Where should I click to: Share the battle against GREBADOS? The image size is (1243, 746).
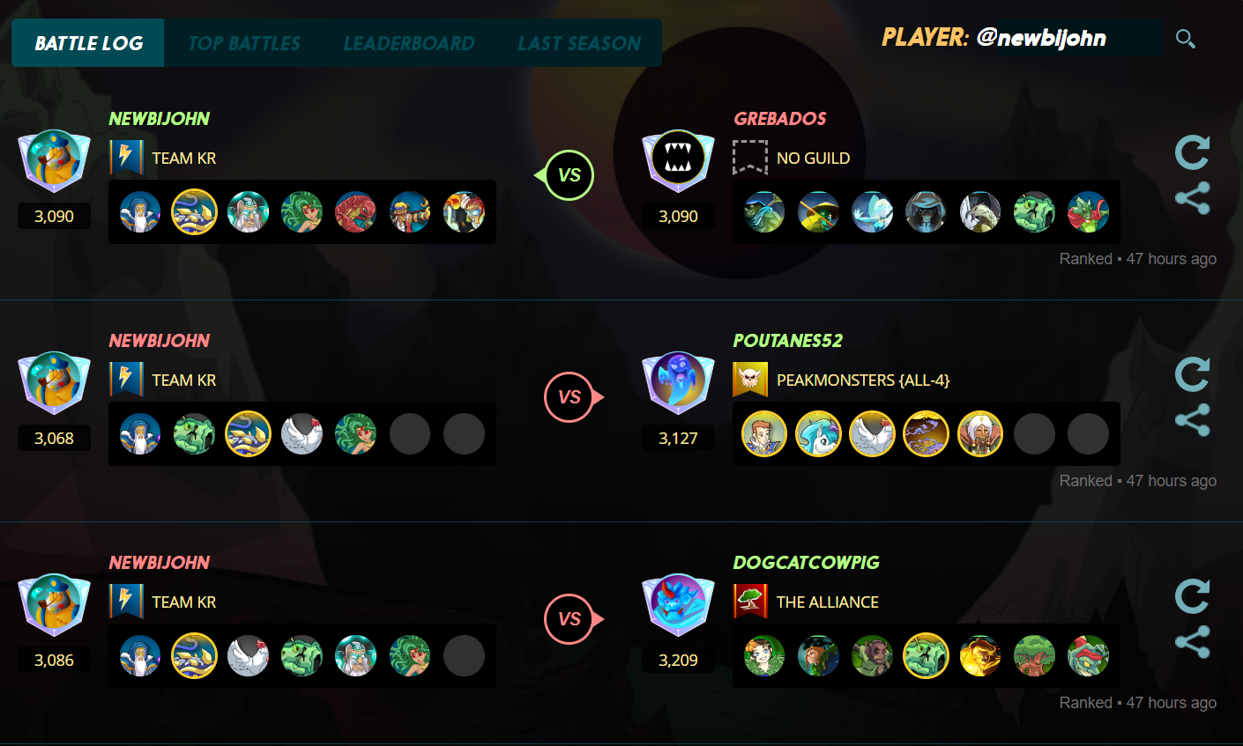(x=1192, y=198)
